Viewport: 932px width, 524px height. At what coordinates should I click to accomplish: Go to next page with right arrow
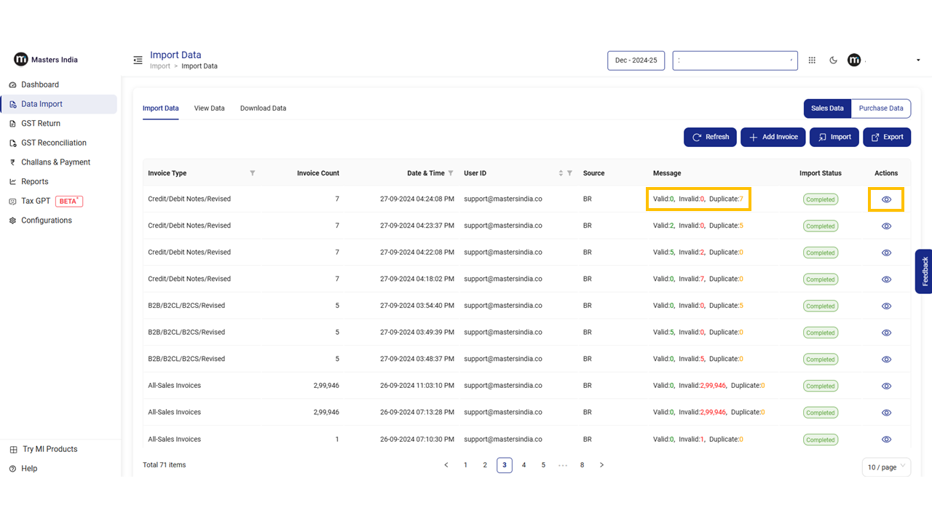pyautogui.click(x=601, y=465)
